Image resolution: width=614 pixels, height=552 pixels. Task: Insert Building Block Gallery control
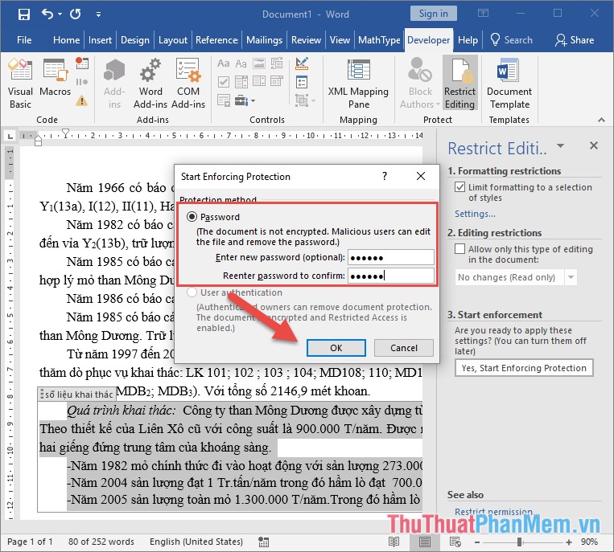pyautogui.click(x=277, y=63)
